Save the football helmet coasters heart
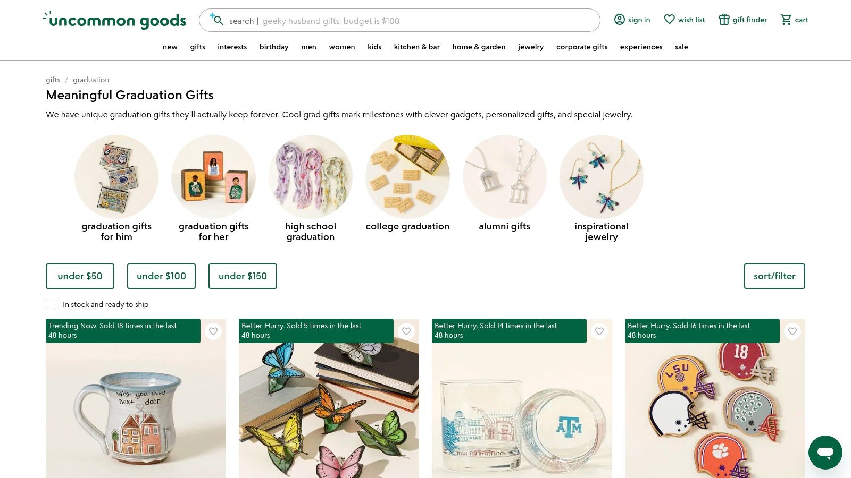851x478 pixels. click(x=792, y=331)
